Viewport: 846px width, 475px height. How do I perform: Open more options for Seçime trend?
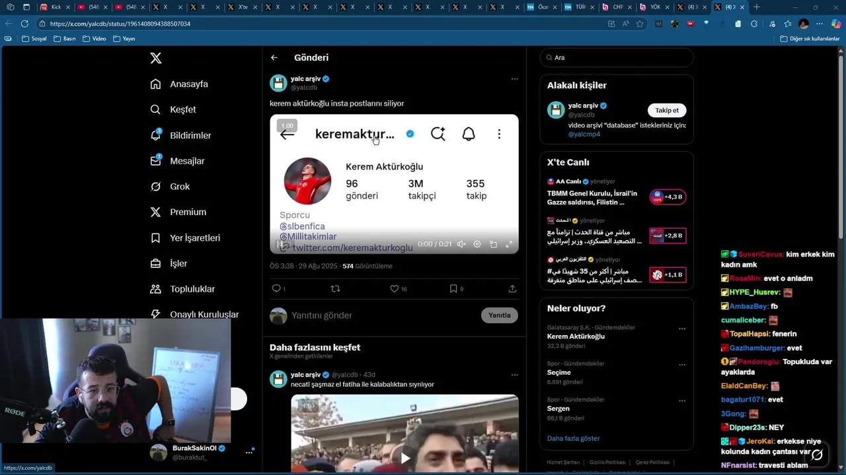coord(682,365)
